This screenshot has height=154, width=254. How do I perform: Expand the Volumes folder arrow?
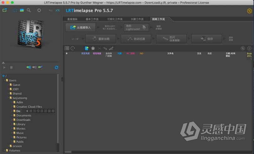pos(4,150)
